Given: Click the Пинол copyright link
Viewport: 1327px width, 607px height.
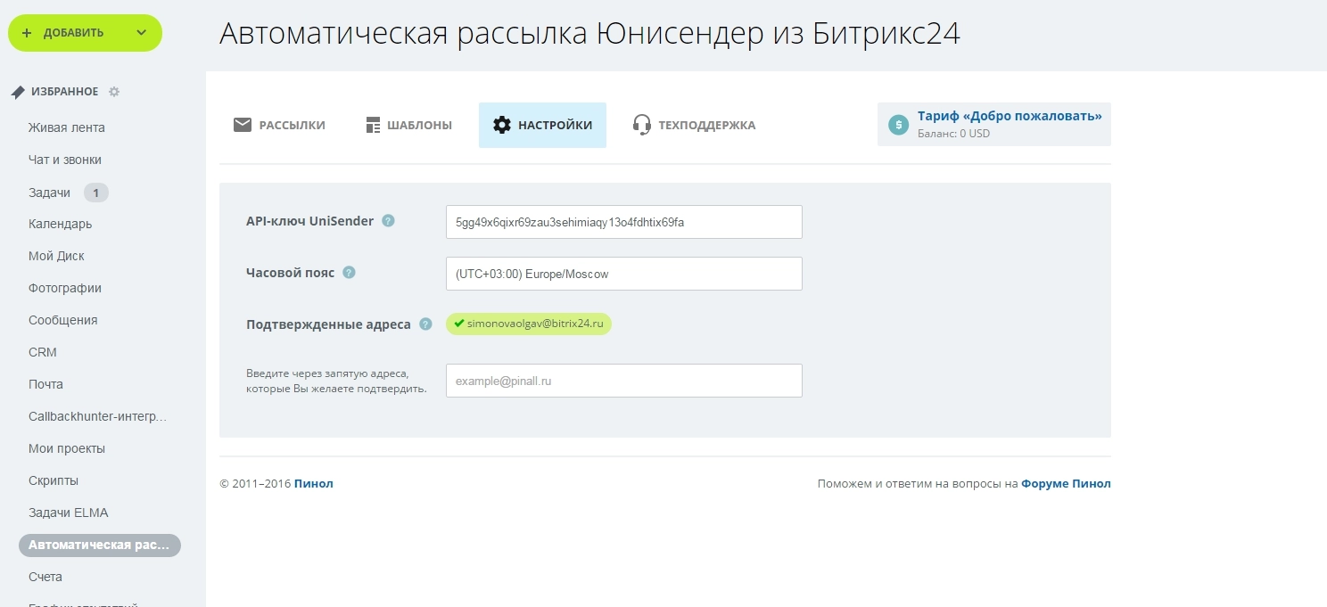Looking at the screenshot, I should 313,484.
